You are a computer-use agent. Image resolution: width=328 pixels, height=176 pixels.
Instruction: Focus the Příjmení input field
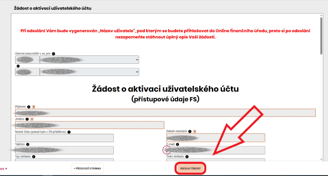[165, 113]
